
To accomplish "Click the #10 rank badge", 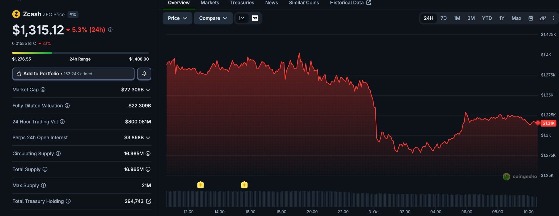I will tap(73, 14).
